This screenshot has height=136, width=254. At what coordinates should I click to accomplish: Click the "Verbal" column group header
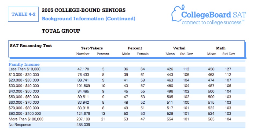pyautogui.click(x=179, y=48)
